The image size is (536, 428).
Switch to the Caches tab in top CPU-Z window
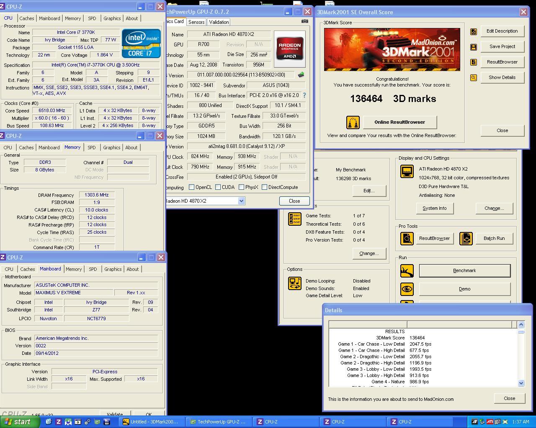coord(27,18)
